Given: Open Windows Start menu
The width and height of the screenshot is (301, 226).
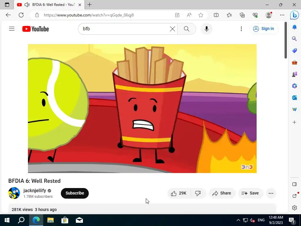Looking at the screenshot, I should coord(7,220).
